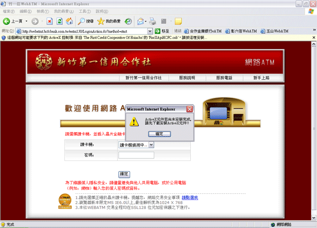Expand the links bar overflow chevron
This screenshot has width=317, height=228.
tap(314, 30)
